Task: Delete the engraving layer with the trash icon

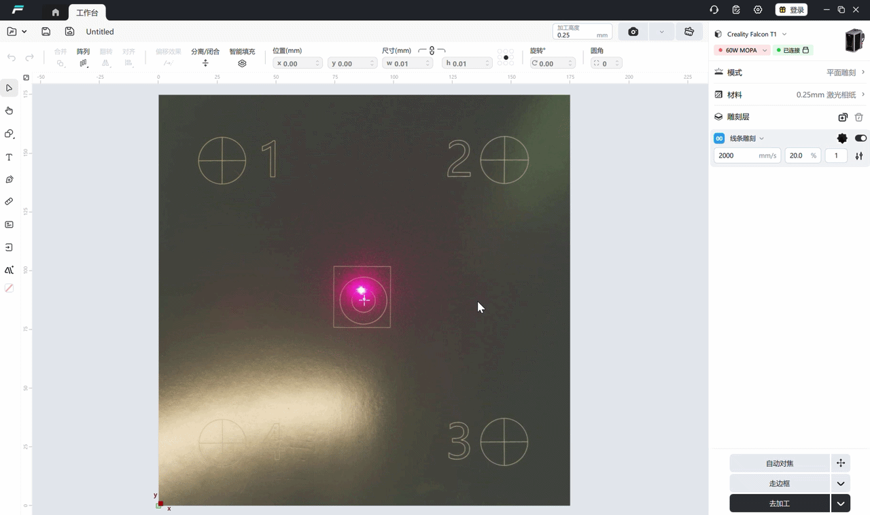Action: [x=859, y=117]
